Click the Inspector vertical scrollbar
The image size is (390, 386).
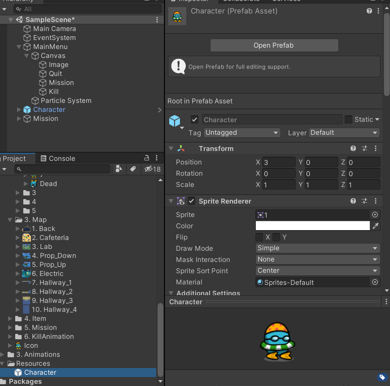(x=386, y=54)
